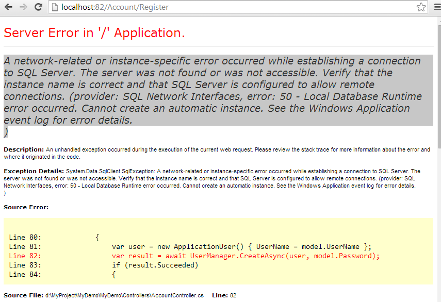Click the "Line 83:" label in the code block
This screenshot has height=302, width=441.
click(x=25, y=265)
